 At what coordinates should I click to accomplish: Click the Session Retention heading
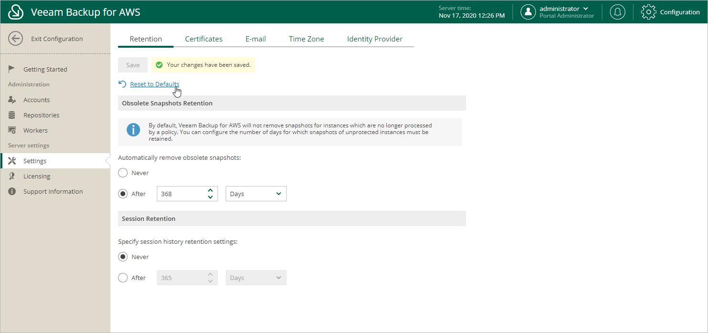pyautogui.click(x=149, y=219)
